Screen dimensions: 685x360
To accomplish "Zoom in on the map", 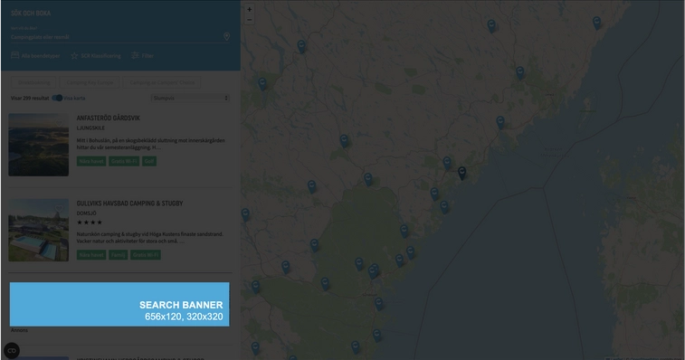I will point(250,9).
